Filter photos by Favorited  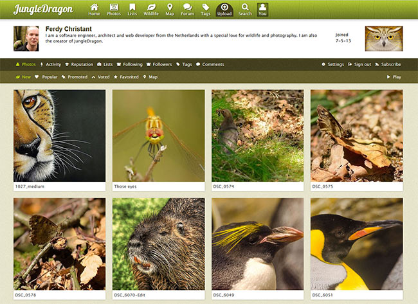(x=126, y=76)
